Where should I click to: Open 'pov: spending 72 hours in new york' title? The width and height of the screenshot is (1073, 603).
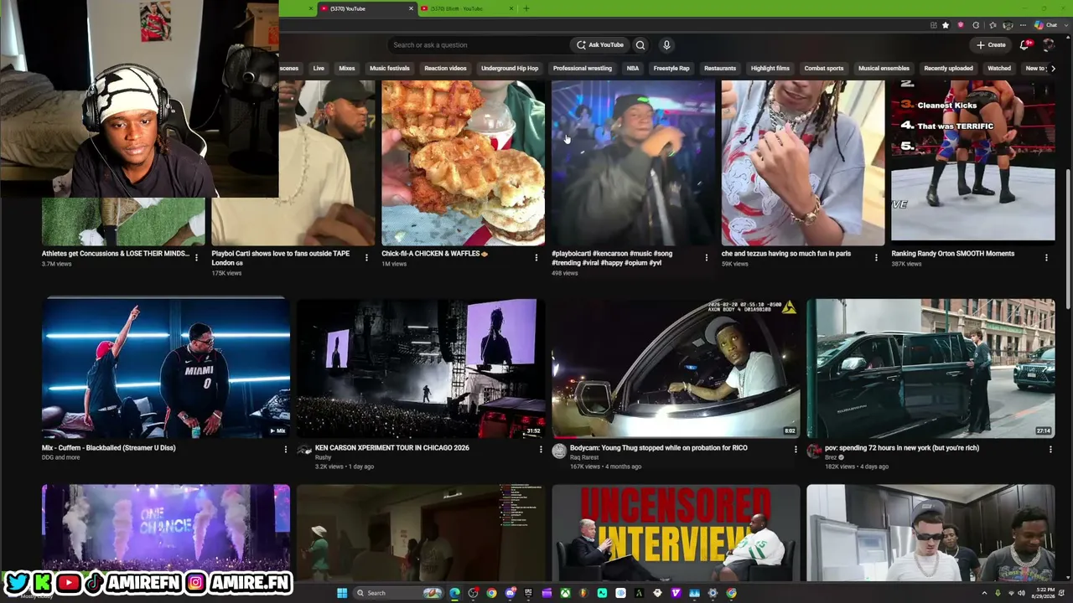902,448
